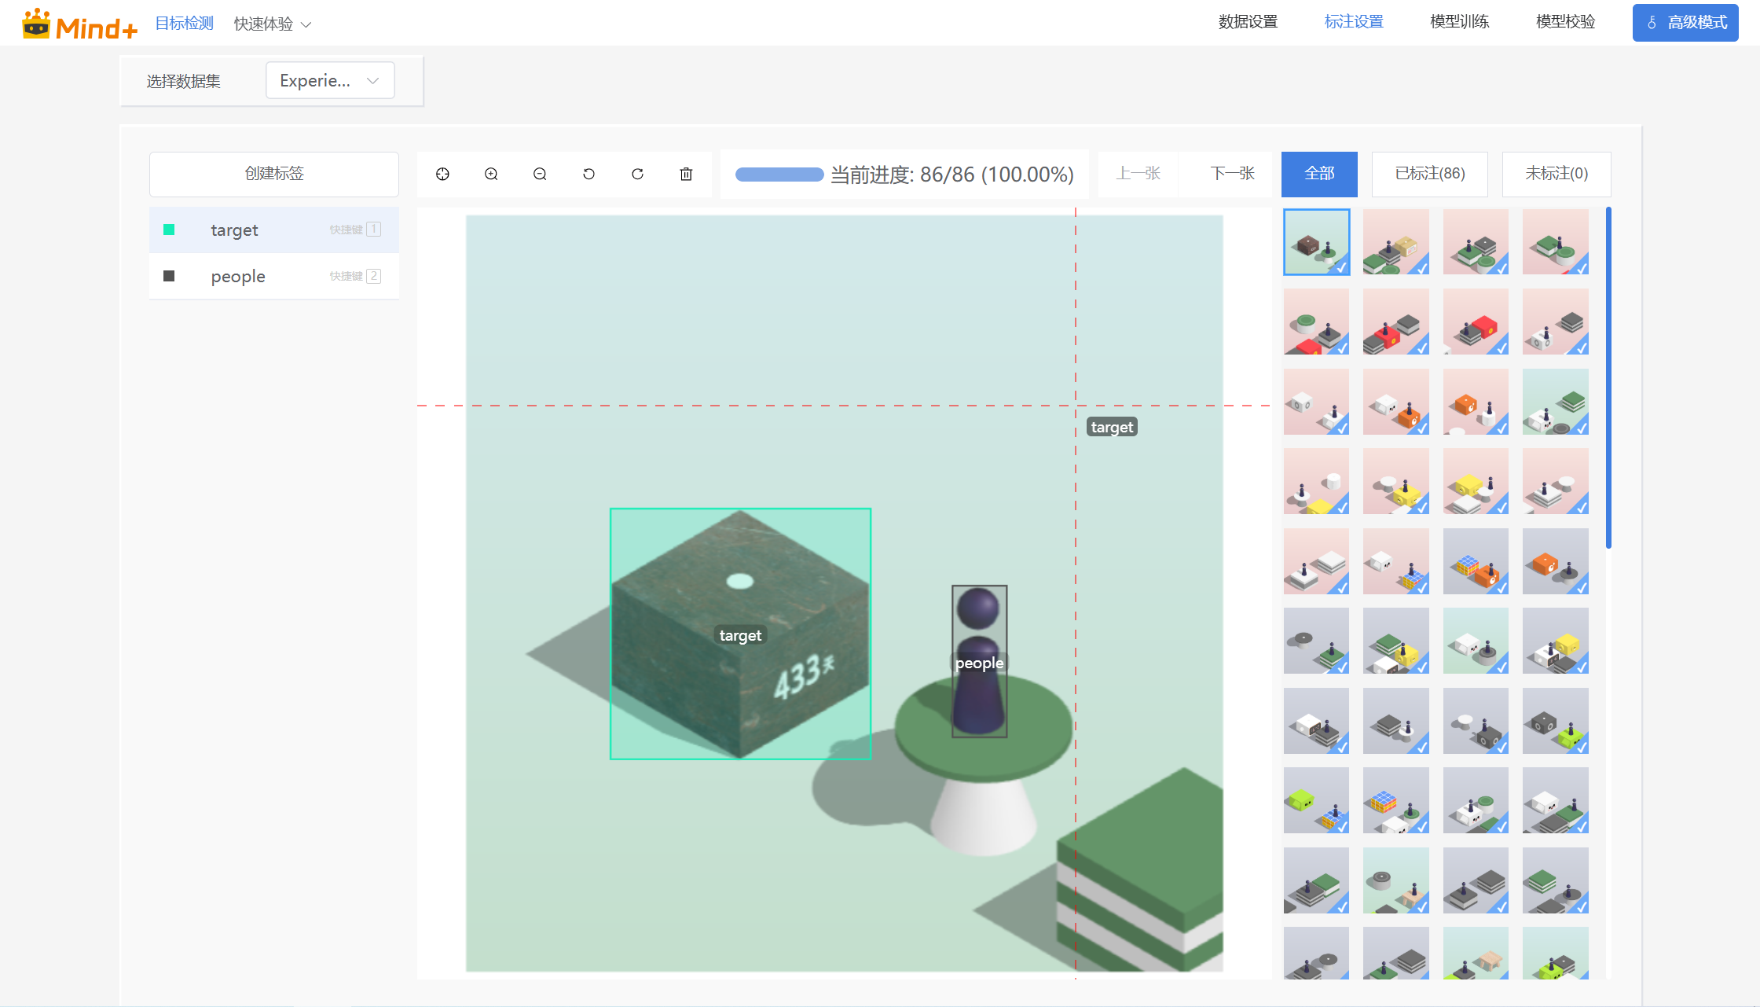Switch to the 模型训练 tab
Viewport: 1760px width, 1007px height.
(1459, 21)
